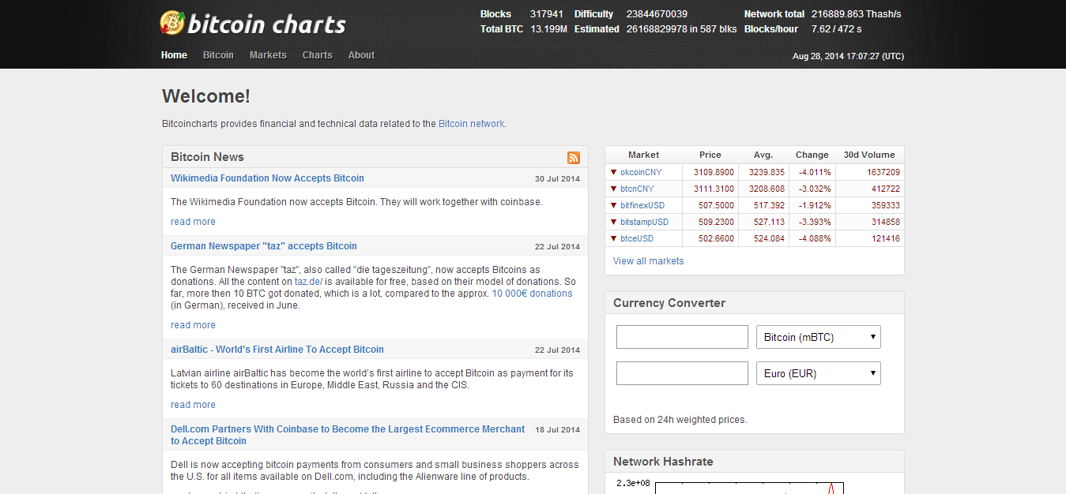Click View all markets link

coord(649,261)
